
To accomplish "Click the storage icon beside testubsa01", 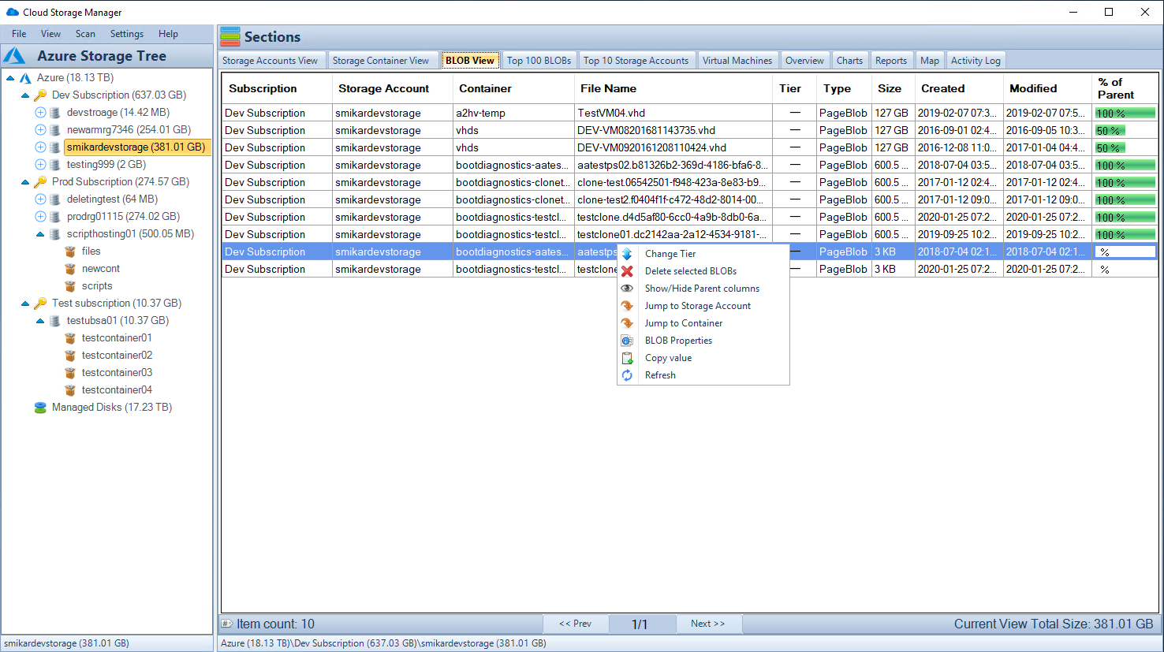I will tap(55, 321).
